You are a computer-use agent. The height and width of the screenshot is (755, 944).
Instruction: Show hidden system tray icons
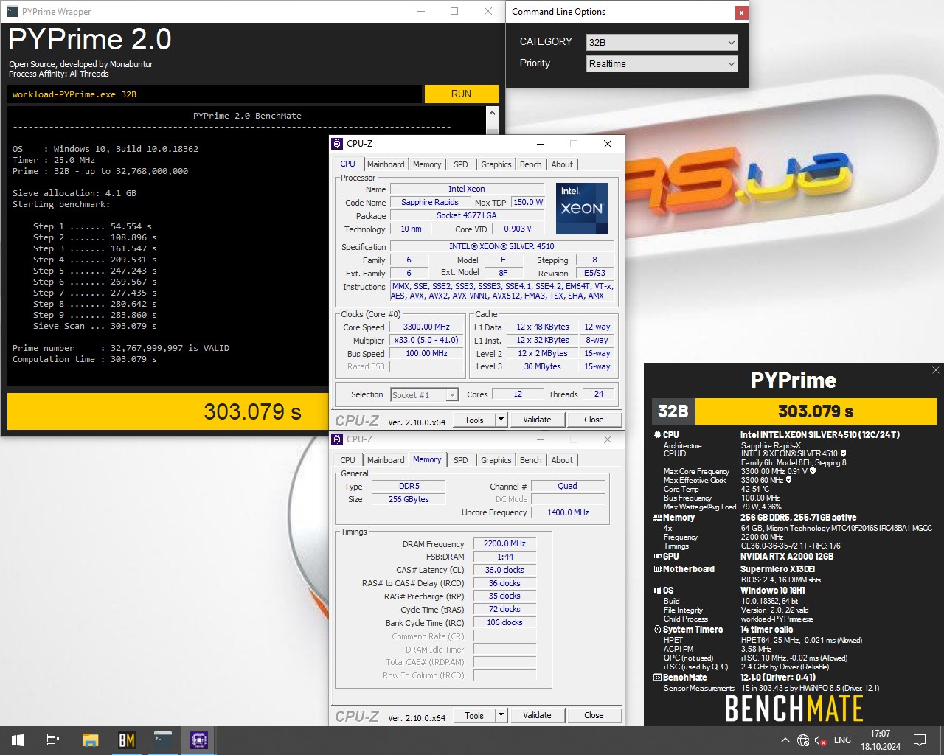[785, 740]
